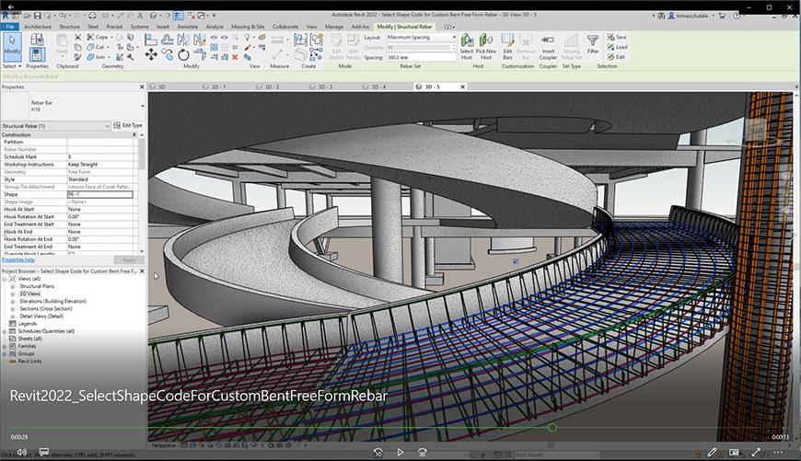
Task: Click the Edit selection icon
Action: 616,57
